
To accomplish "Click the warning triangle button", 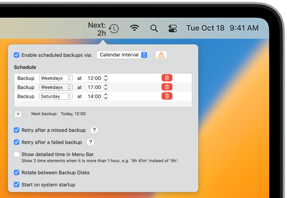I will (161, 55).
